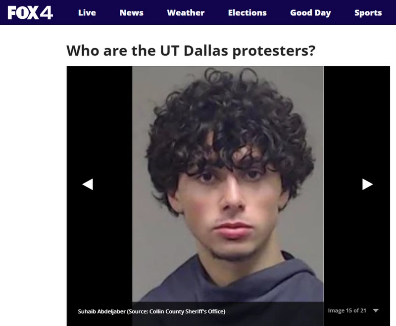Go to the Sports section
This screenshot has height=326, width=396.
368,13
